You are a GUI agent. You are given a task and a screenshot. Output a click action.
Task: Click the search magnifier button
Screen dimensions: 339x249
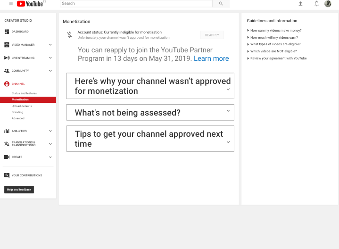point(221,3)
